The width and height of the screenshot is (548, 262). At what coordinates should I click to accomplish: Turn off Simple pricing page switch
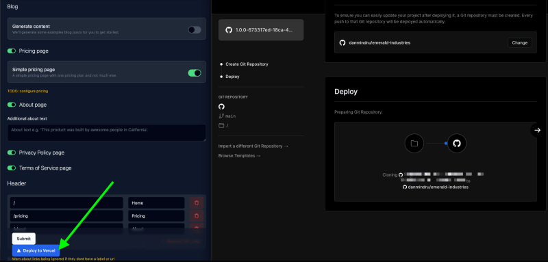pos(195,73)
